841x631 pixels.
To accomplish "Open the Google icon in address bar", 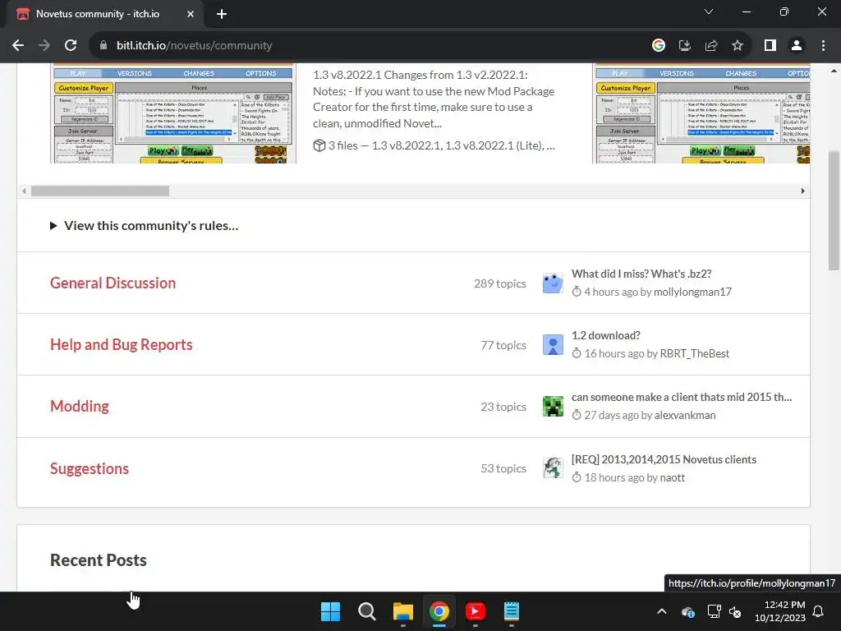I will coord(659,46).
